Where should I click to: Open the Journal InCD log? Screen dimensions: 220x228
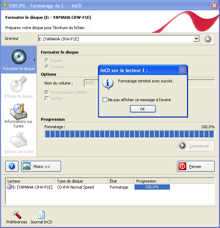pos(42,217)
